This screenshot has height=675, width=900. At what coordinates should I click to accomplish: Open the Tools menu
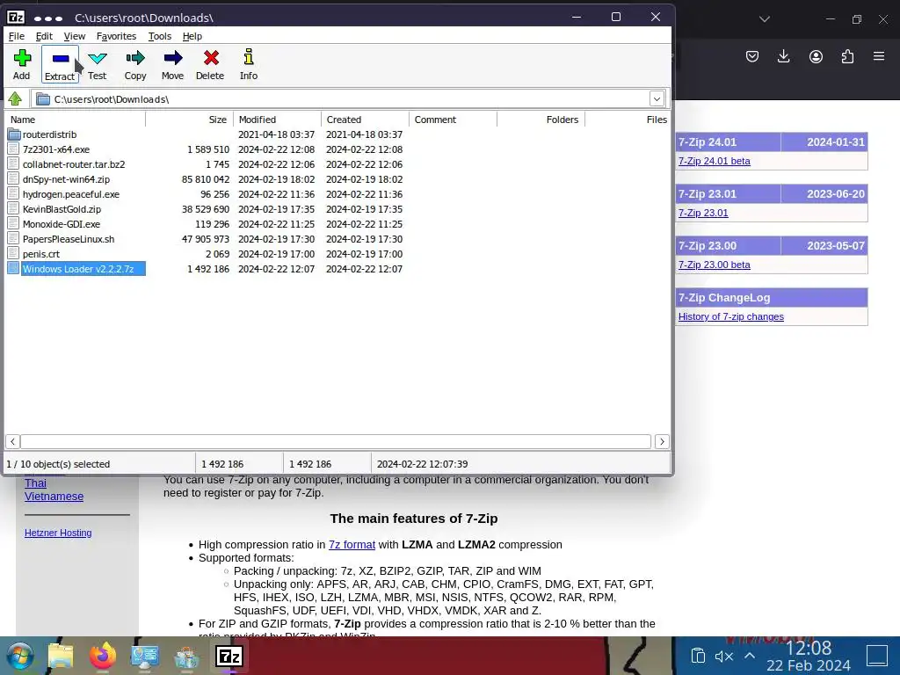pyautogui.click(x=160, y=36)
